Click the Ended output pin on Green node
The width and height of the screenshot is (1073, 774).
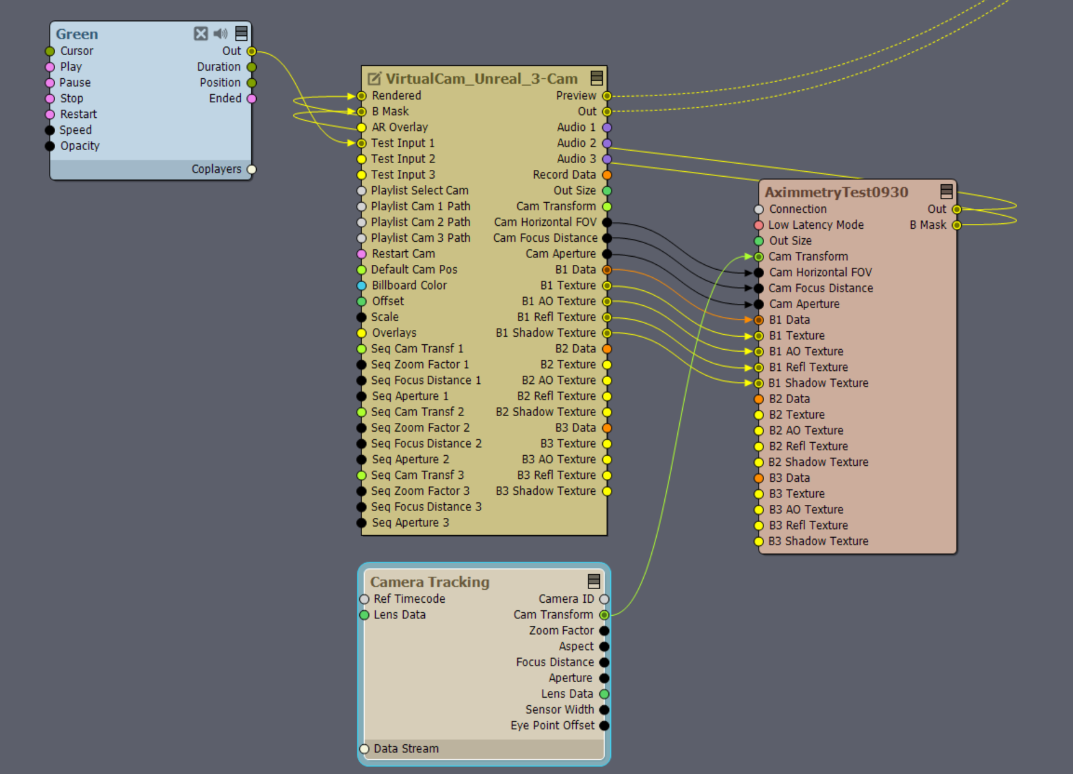(x=251, y=99)
